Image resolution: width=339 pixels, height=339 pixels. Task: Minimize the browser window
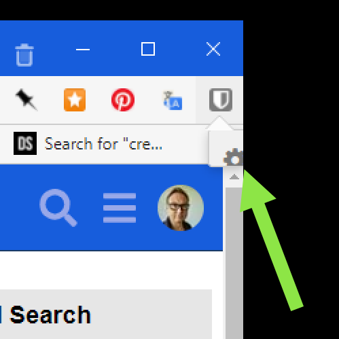point(83,49)
